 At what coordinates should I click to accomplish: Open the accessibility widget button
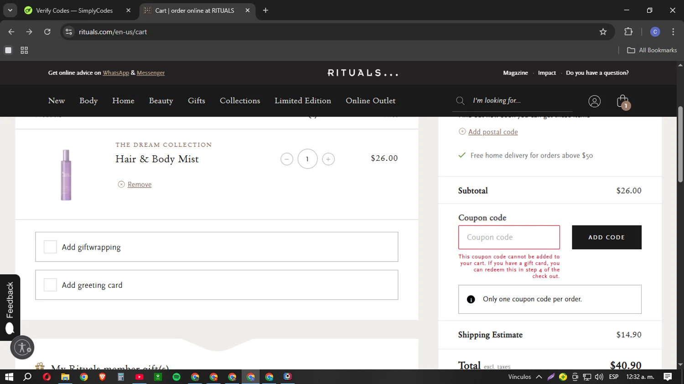pyautogui.click(x=22, y=348)
